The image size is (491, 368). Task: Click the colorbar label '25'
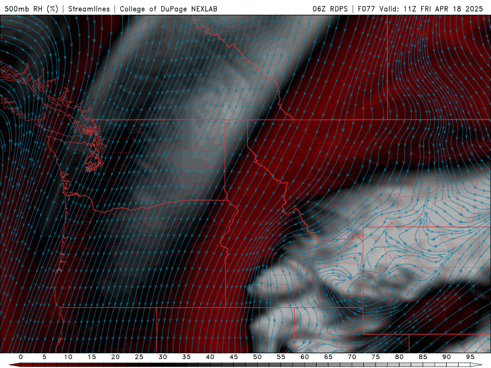point(139,357)
